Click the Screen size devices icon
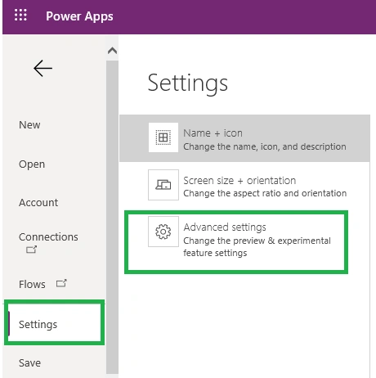The width and height of the screenshot is (376, 378). (x=163, y=185)
